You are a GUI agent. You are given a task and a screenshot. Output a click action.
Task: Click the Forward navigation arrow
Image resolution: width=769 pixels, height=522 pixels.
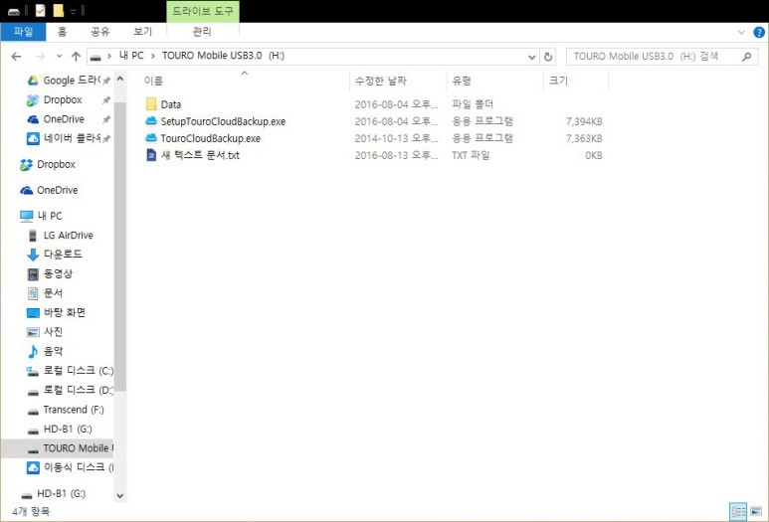click(x=40, y=57)
